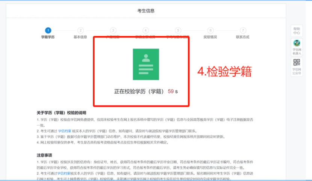The image size is (312, 181).
Task: Open 学信档案 link in 校验说明 section
Action: (65, 131)
